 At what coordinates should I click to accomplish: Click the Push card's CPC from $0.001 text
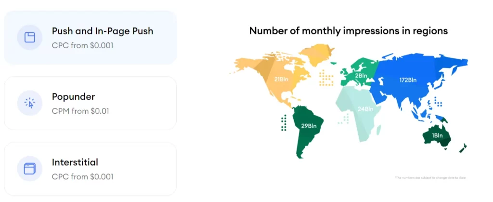coord(82,46)
